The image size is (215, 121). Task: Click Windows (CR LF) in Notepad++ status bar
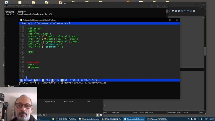[x=174, y=113]
